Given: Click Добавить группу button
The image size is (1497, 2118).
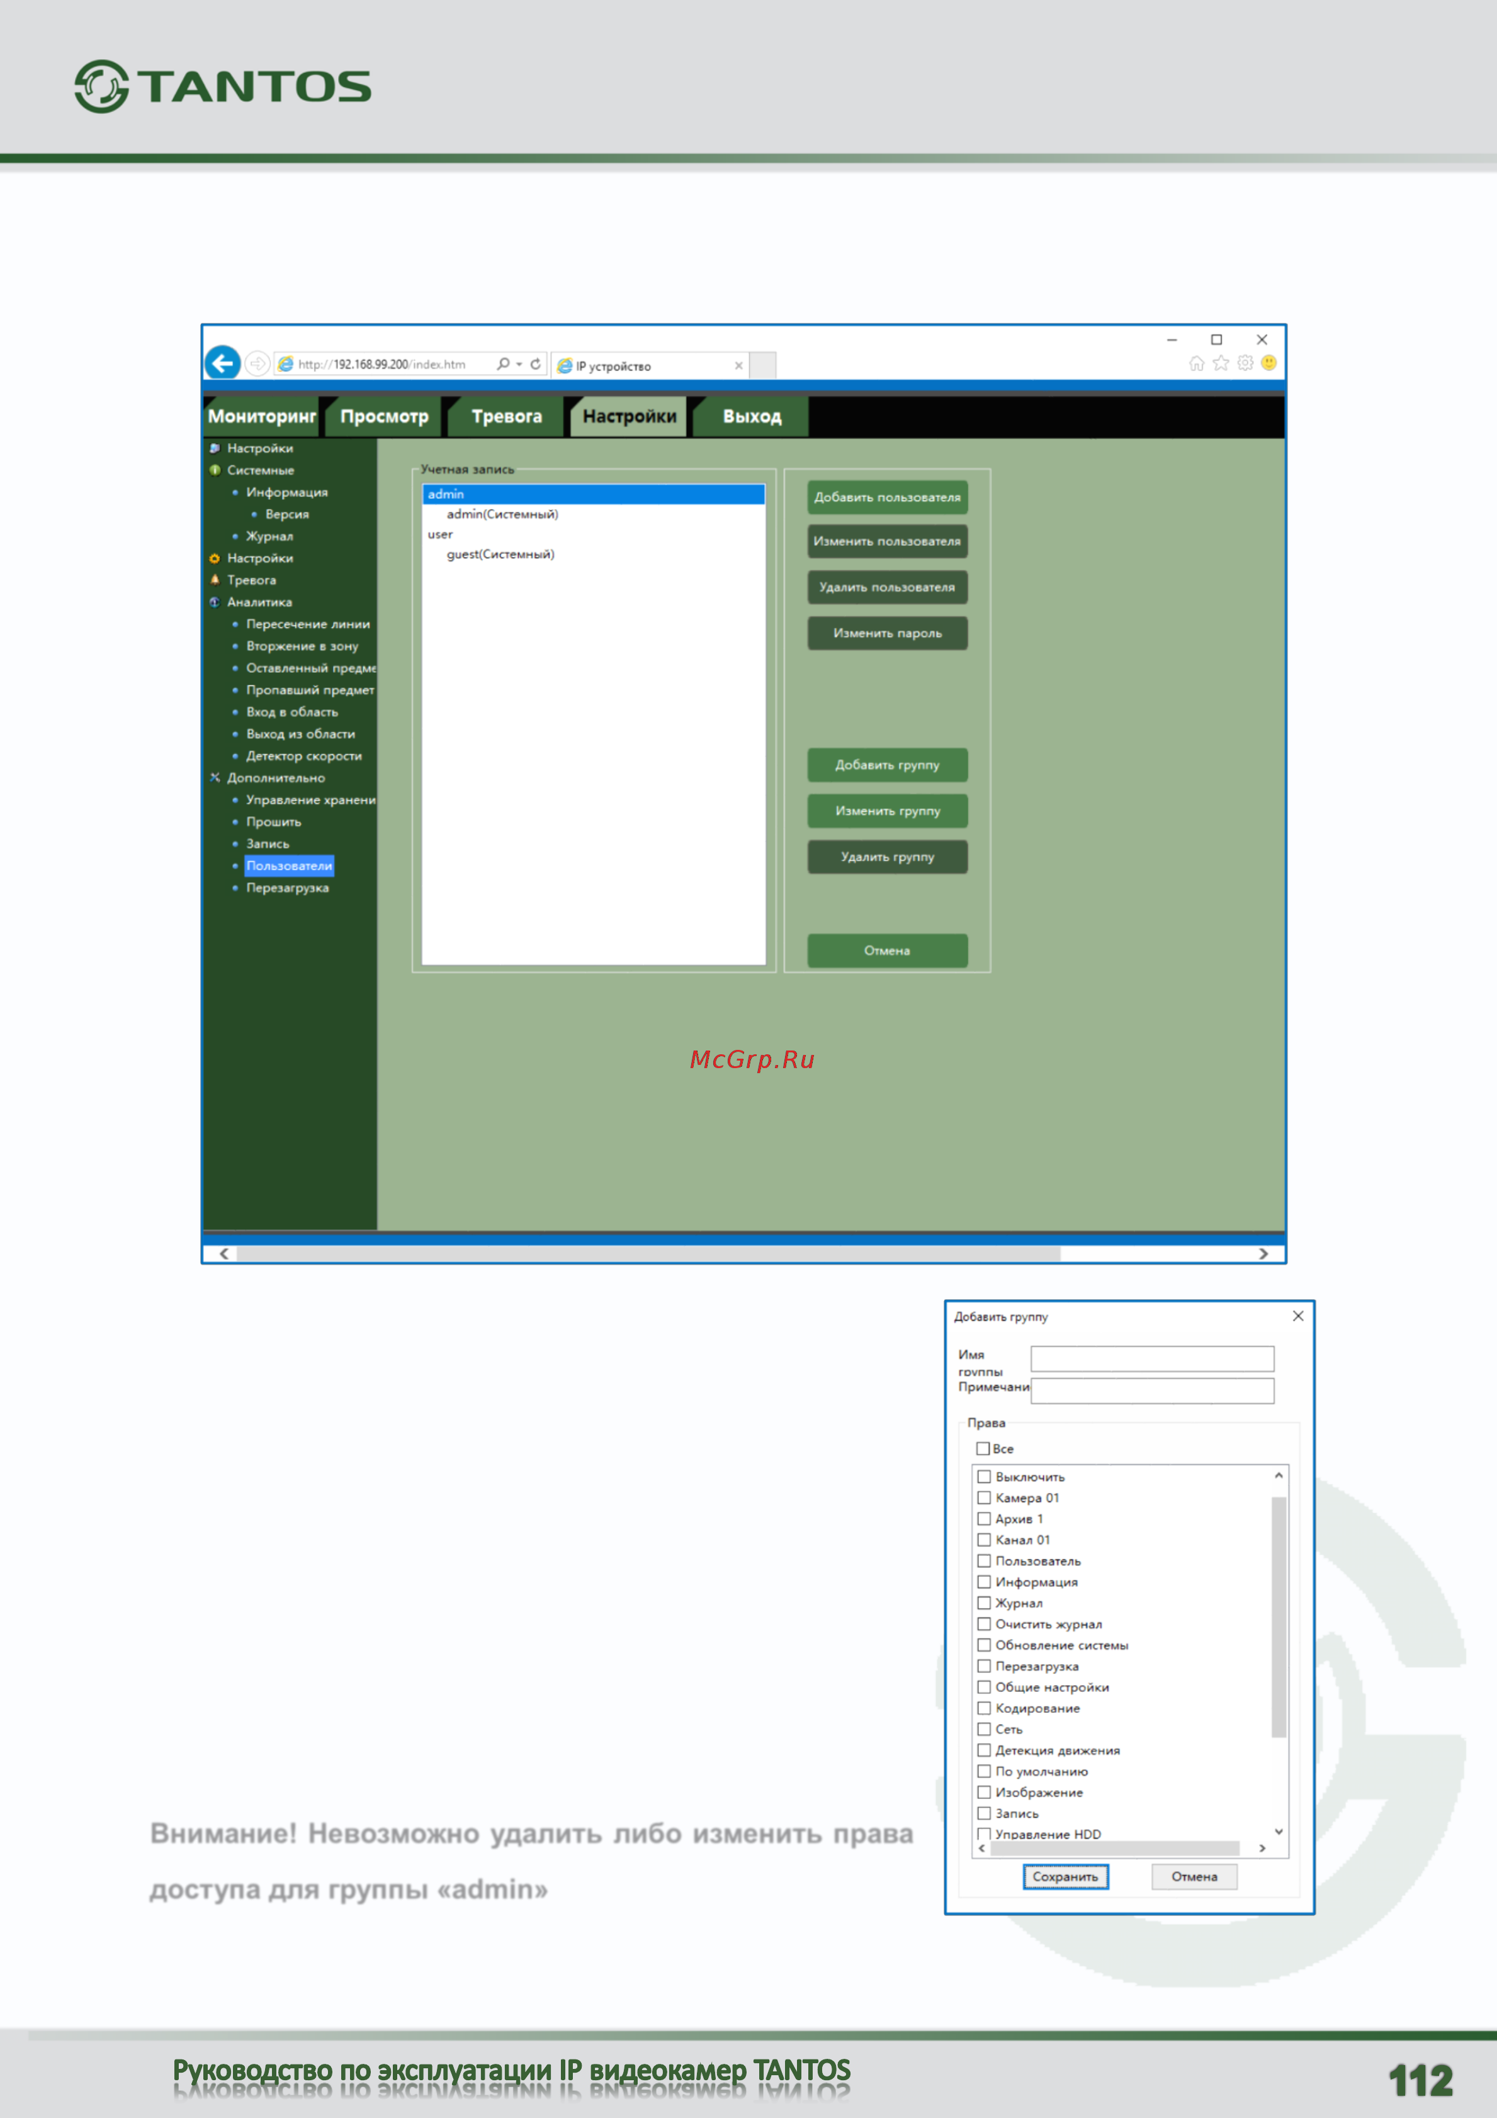Looking at the screenshot, I should pos(888,765).
